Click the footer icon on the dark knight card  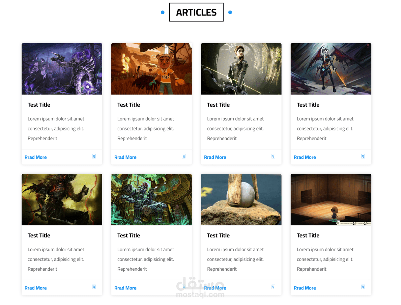pos(94,287)
